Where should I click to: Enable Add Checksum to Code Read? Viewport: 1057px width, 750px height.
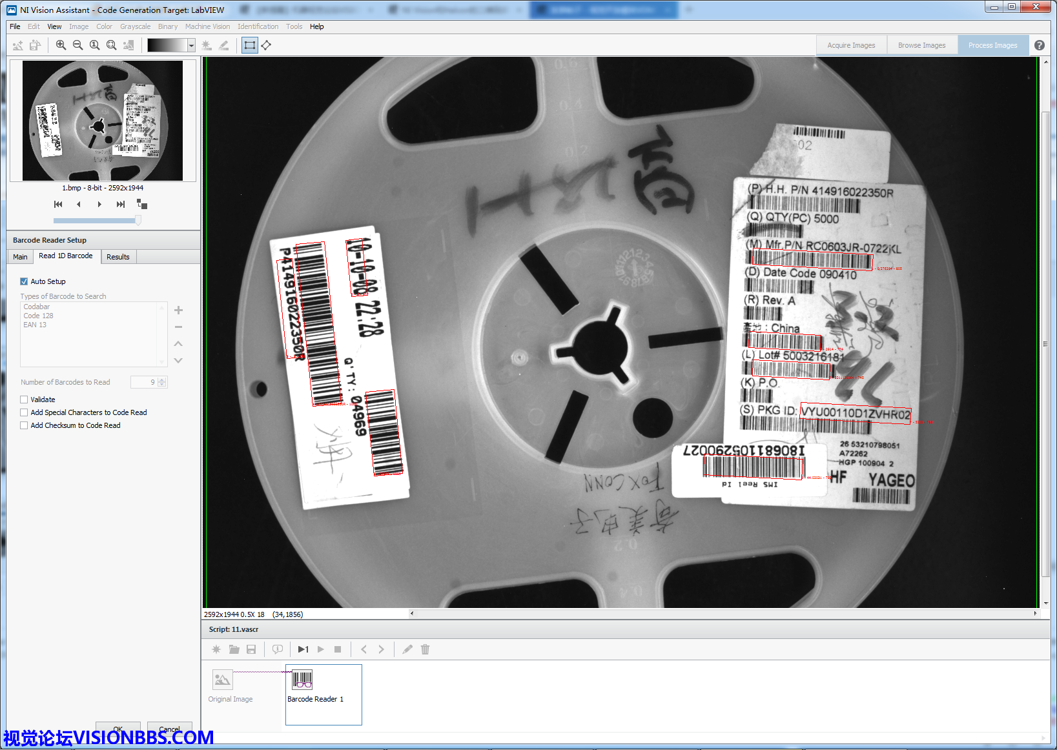24,425
